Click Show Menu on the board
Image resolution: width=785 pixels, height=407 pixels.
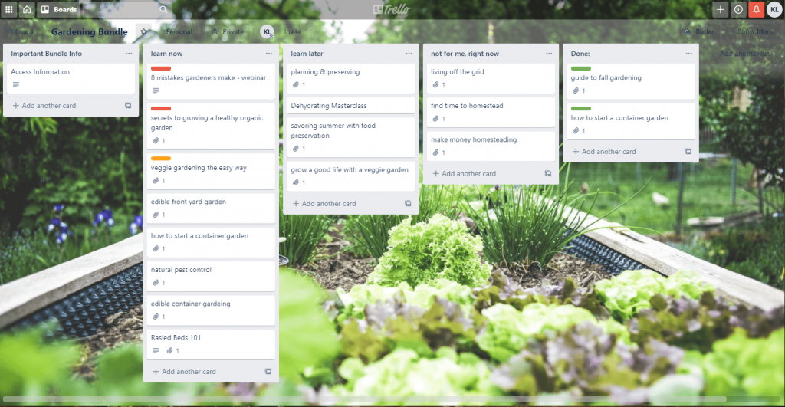click(751, 31)
